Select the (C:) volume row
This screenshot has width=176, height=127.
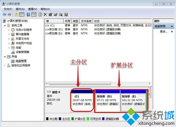(98, 25)
